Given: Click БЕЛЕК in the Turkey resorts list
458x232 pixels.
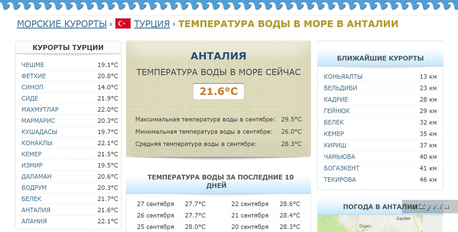Looking at the screenshot, I should click(31, 199).
